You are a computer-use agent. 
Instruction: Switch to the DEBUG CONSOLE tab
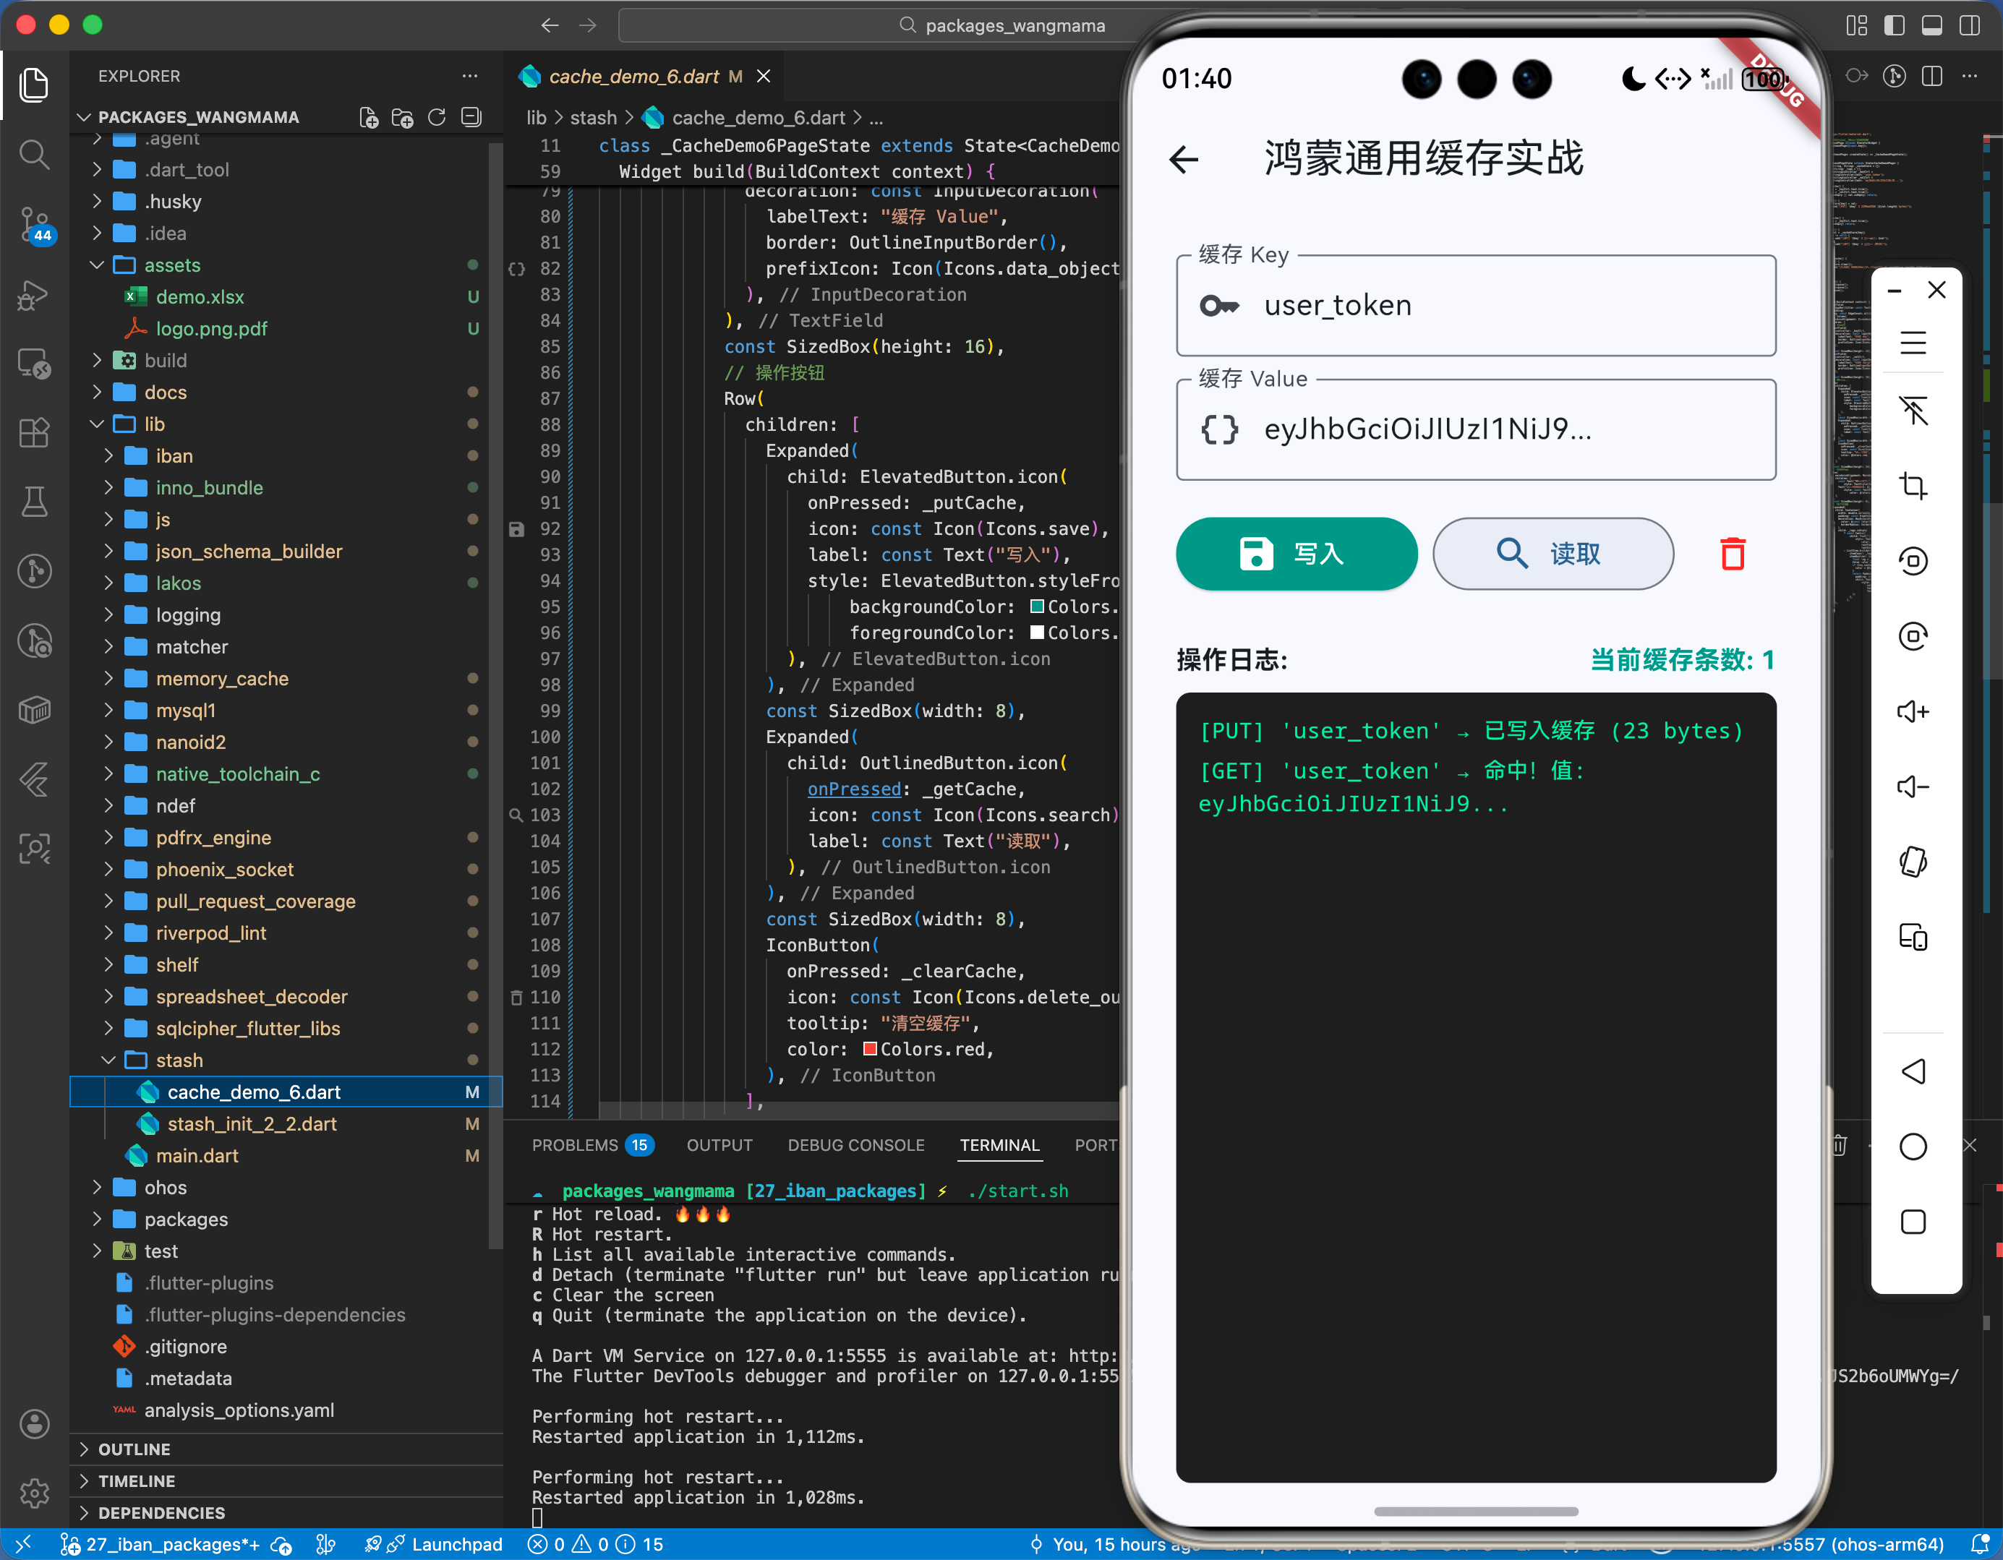pyautogui.click(x=855, y=1146)
